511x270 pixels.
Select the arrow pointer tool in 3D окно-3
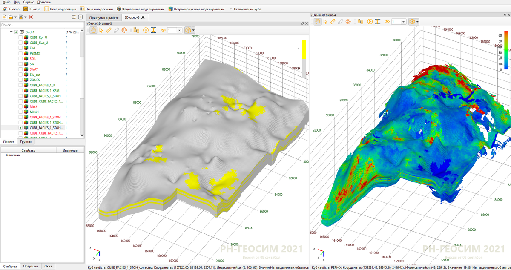pos(100,30)
